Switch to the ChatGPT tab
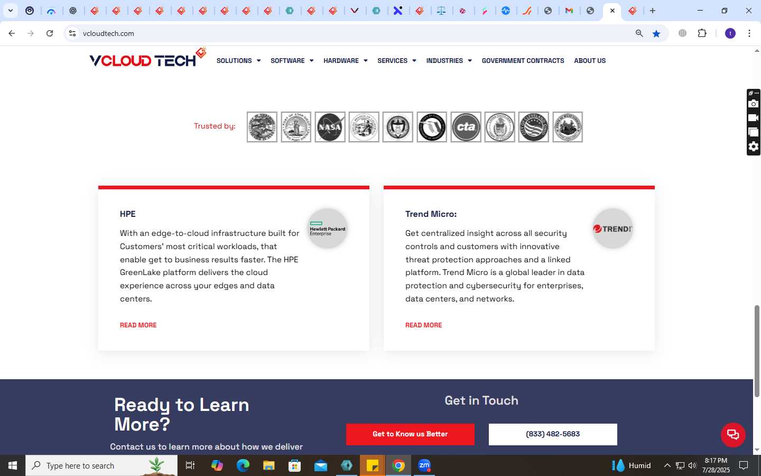This screenshot has width=761, height=476. point(73,11)
